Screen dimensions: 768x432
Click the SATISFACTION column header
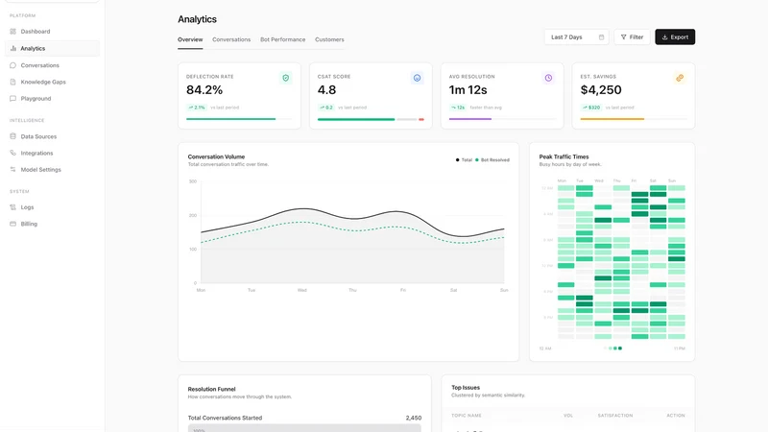pyautogui.click(x=615, y=416)
